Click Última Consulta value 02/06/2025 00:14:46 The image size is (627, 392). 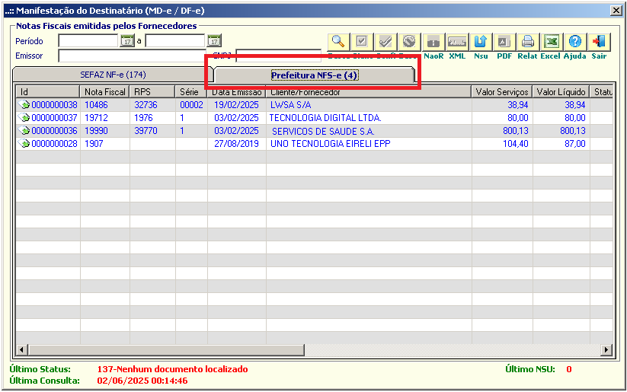(142, 381)
